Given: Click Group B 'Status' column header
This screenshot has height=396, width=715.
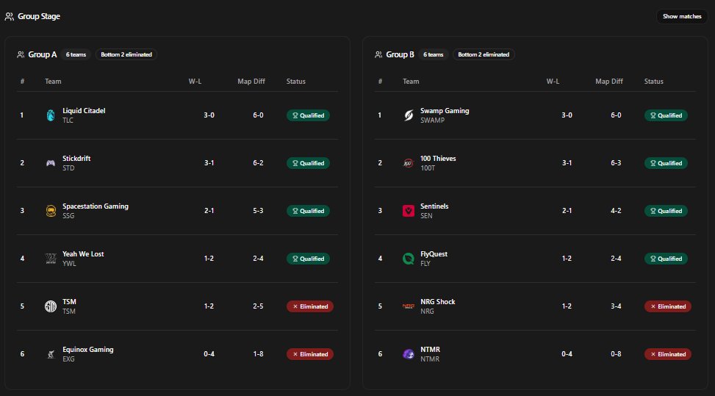Looking at the screenshot, I should (x=654, y=82).
